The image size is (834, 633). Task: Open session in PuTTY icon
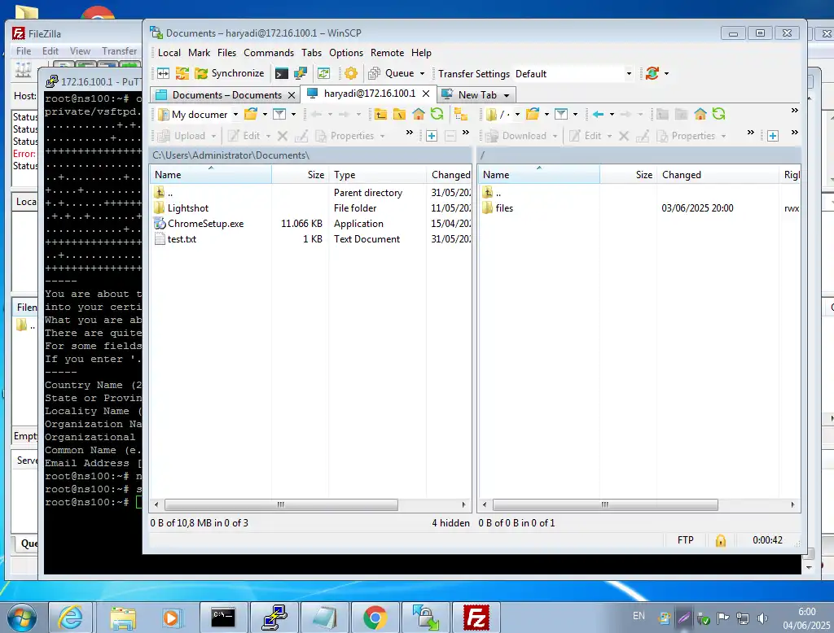[300, 73]
